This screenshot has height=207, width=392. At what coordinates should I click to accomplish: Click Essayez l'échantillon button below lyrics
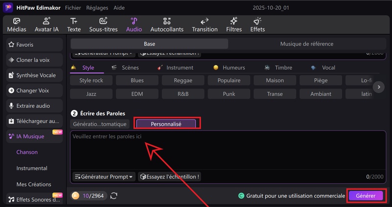coord(170,177)
